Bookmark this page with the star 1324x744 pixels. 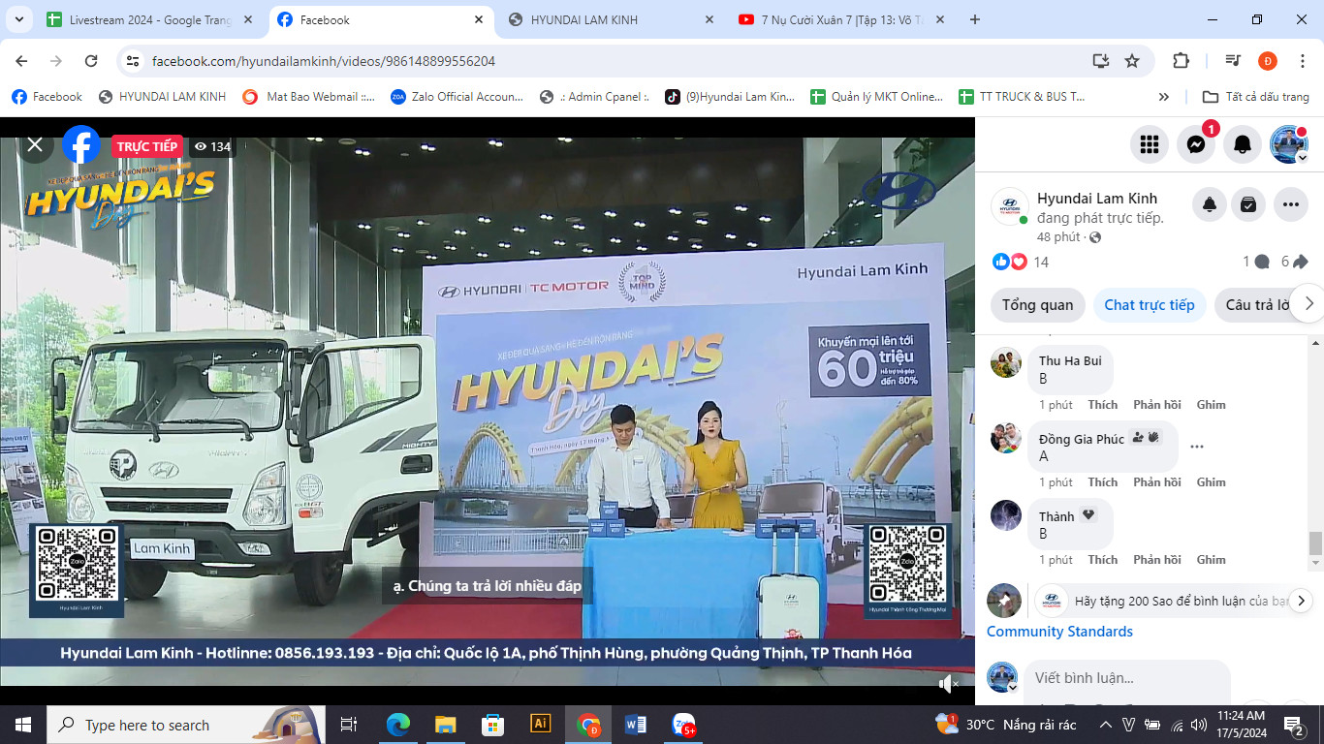pos(1132,61)
